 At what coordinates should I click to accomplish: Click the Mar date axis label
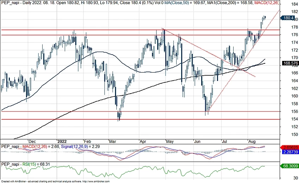(x=112, y=141)
